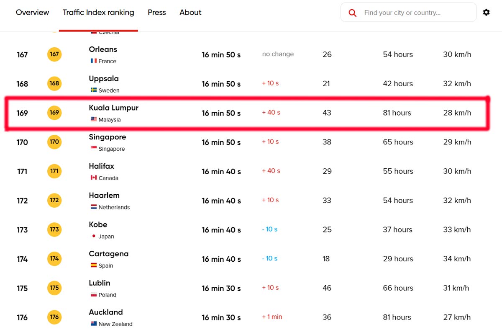Open the settings gear icon
502x335 pixels.
tap(486, 13)
